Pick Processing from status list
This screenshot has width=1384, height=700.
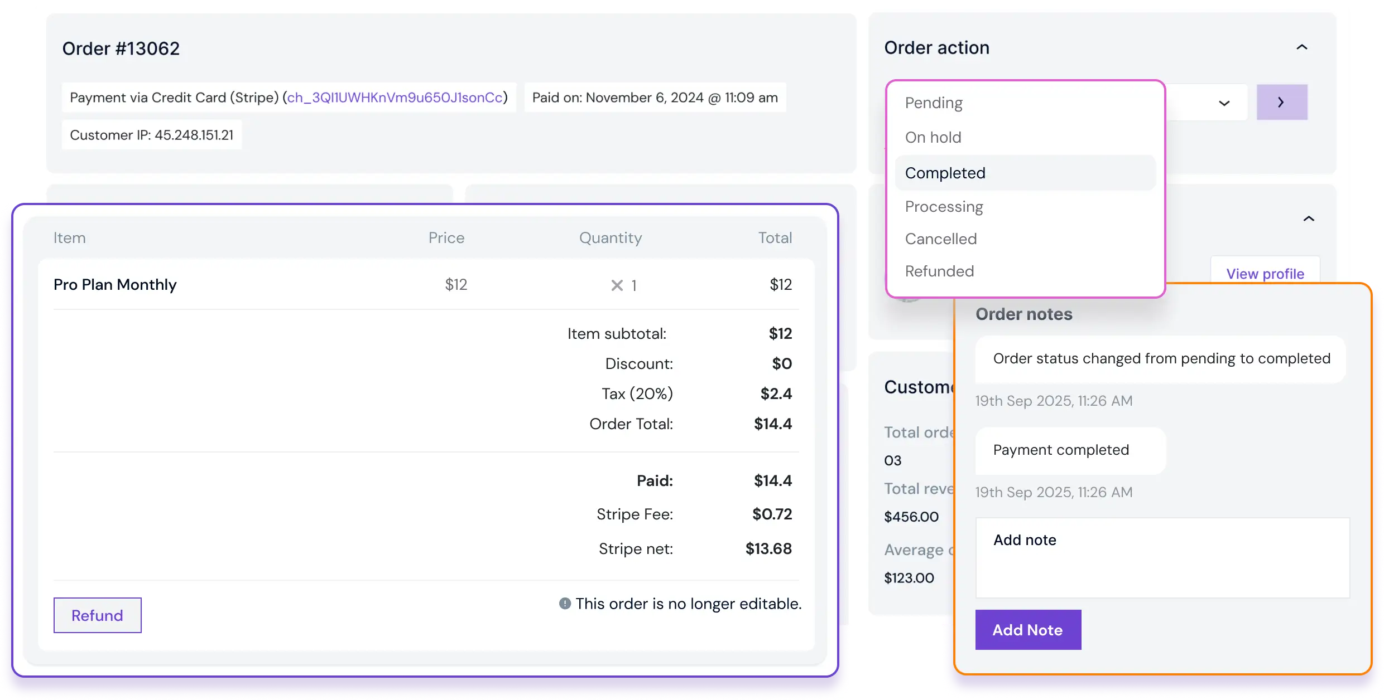(944, 207)
